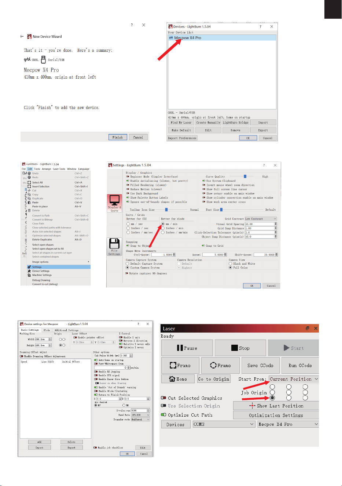Open the Mecpow X4 Pro device dropdown

288,424
